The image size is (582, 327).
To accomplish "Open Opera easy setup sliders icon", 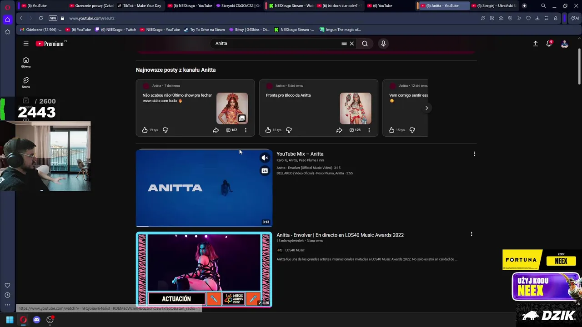I will [x=547, y=18].
